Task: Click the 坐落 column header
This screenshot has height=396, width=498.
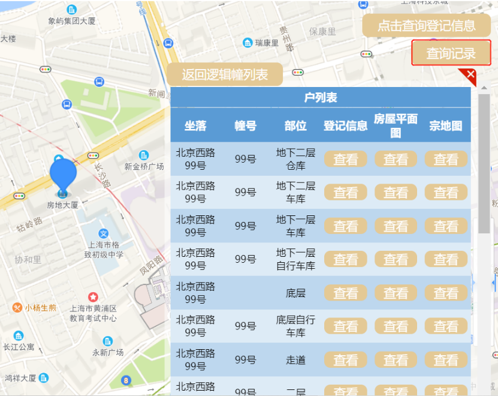Action: 195,125
